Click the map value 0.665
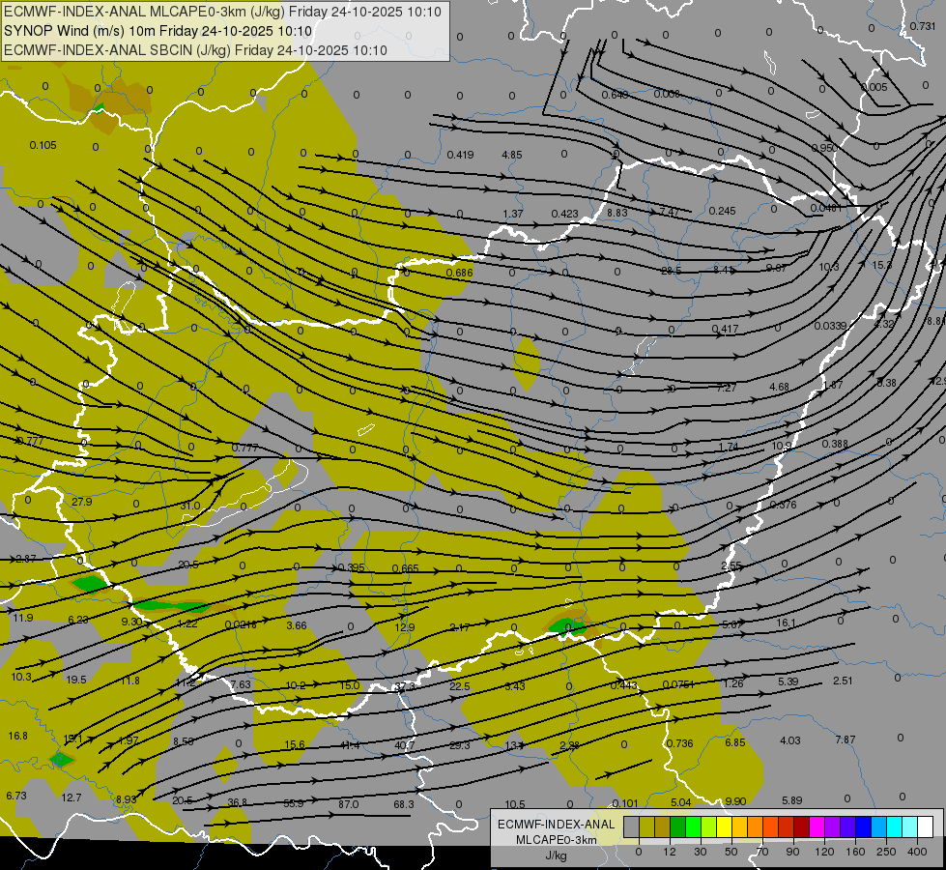 click(405, 568)
